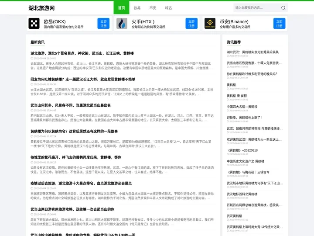Open article 黄鹤楼为何以黄鹤为名

click(74, 131)
